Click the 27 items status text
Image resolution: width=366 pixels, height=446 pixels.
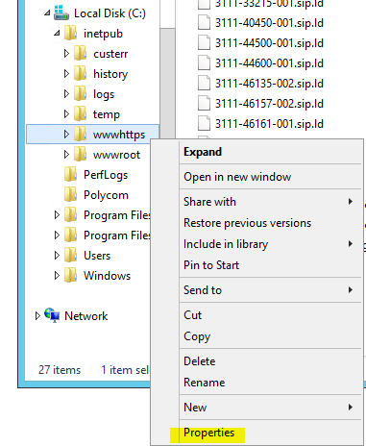(60, 370)
